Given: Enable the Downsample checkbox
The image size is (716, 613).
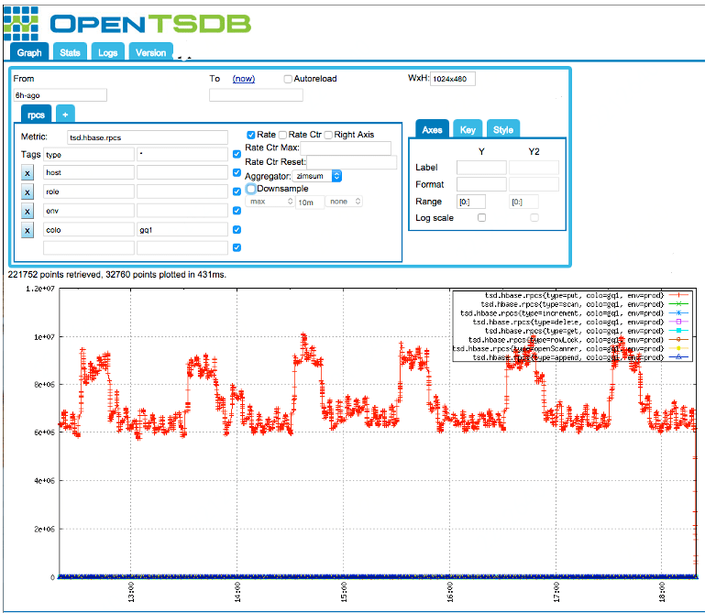Looking at the screenshot, I should (251, 188).
